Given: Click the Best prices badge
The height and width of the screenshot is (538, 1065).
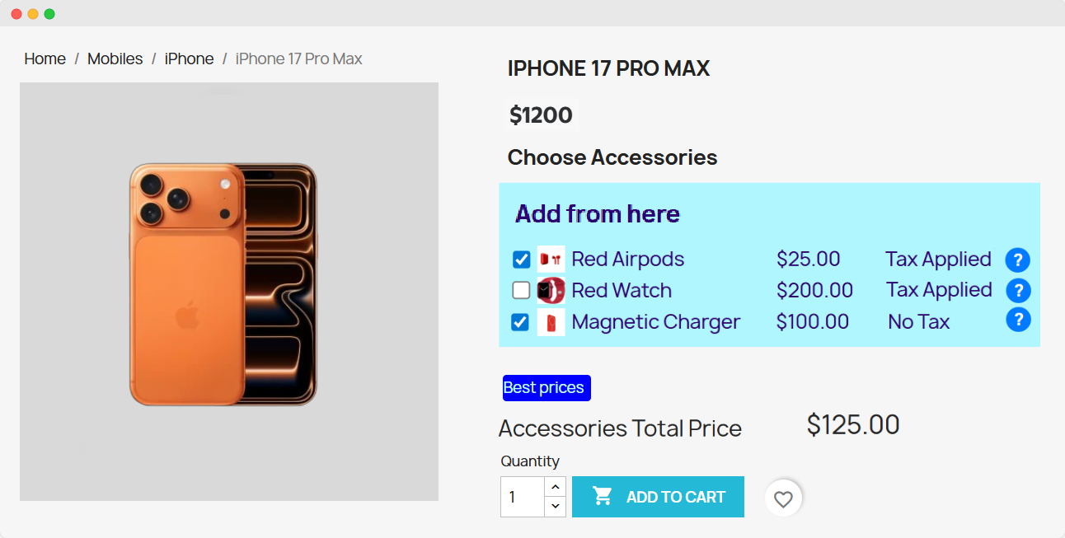Looking at the screenshot, I should click(546, 388).
